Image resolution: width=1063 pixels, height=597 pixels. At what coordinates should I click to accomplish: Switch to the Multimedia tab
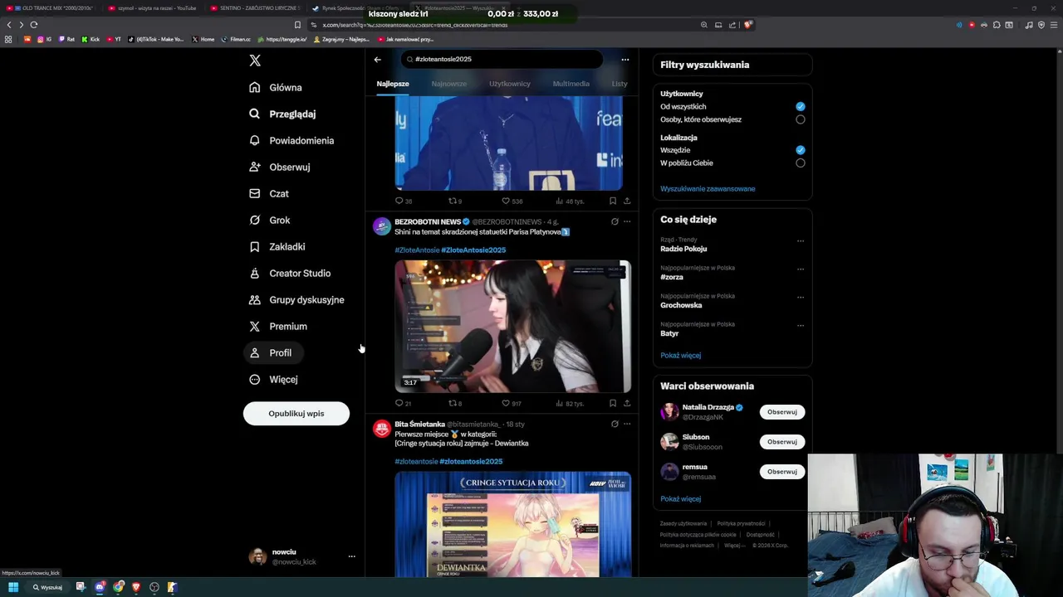(x=571, y=84)
